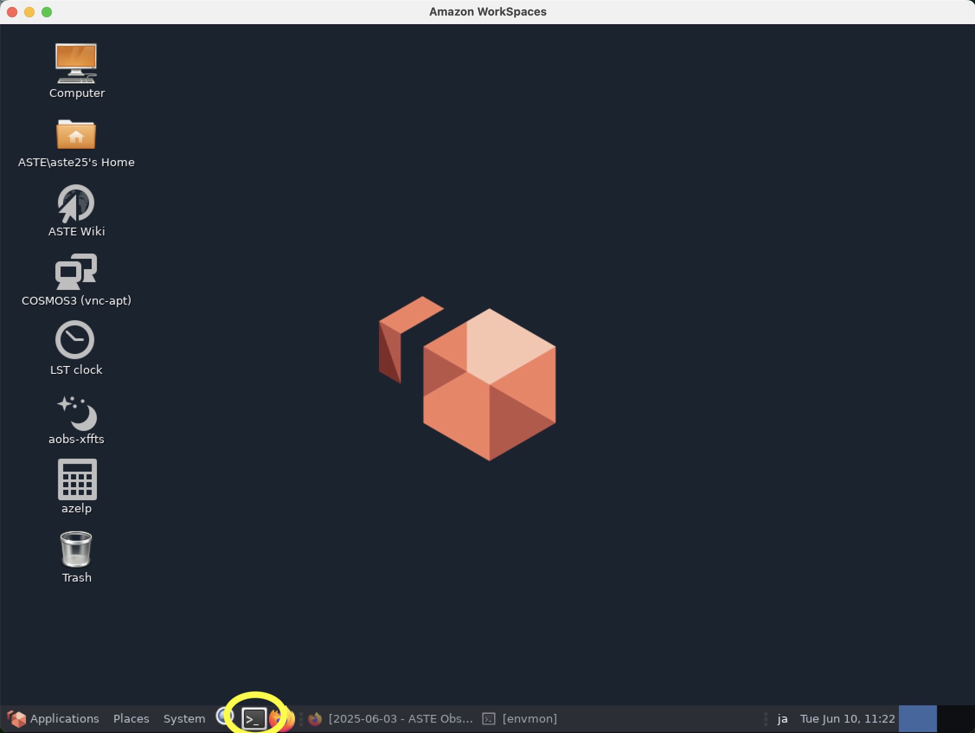Open the Trash desktop icon
Image resolution: width=975 pixels, height=733 pixels.
coord(76,549)
